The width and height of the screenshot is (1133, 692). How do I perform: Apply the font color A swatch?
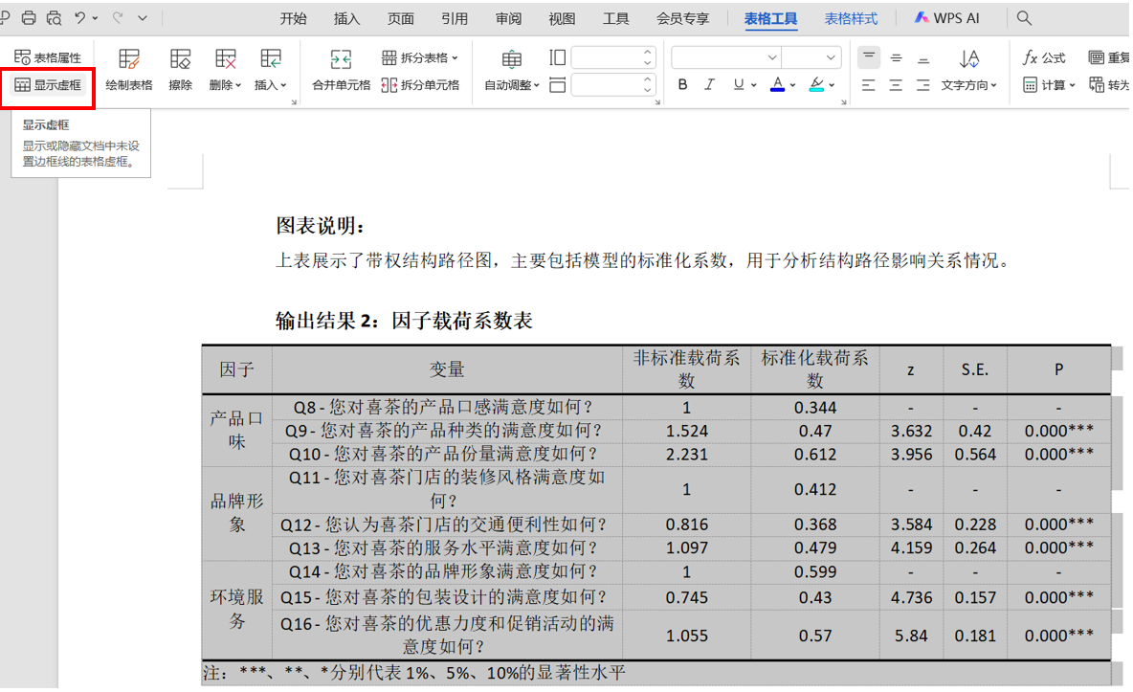(777, 84)
